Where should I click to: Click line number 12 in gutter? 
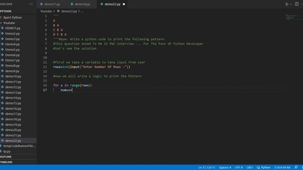point(45,67)
